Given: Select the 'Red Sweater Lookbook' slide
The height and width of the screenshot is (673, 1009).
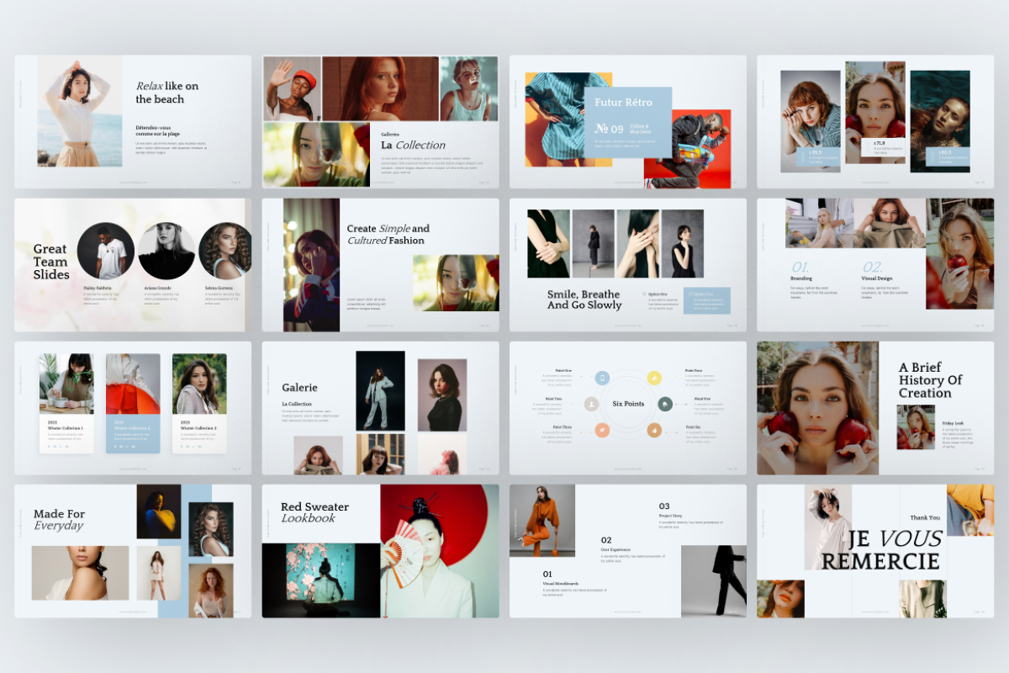Looking at the screenshot, I should point(380,551).
